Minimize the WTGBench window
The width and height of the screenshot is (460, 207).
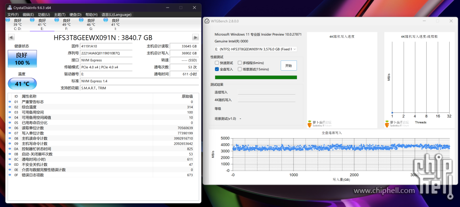(424, 21)
